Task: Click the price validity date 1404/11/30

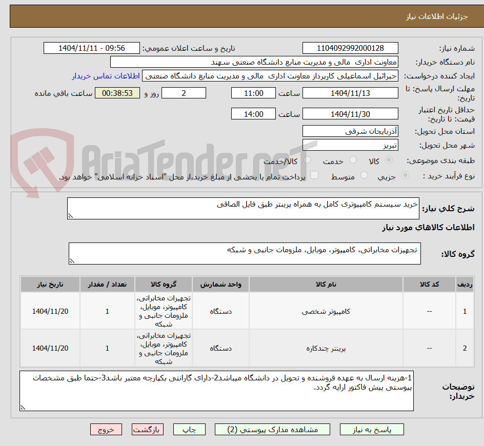Action: click(350, 114)
